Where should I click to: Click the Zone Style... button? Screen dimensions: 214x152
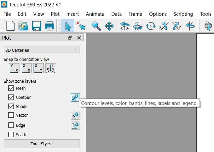click(42, 144)
